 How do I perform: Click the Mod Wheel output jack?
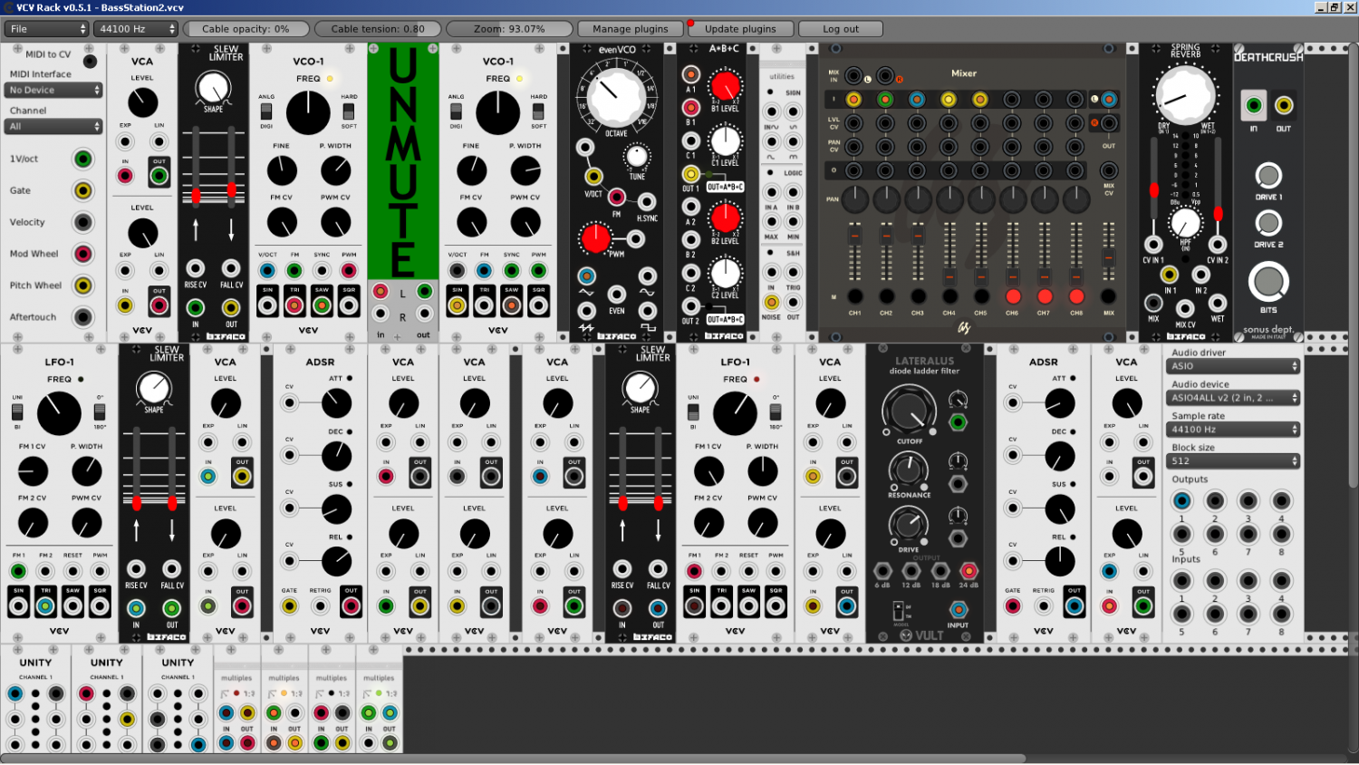coord(83,254)
